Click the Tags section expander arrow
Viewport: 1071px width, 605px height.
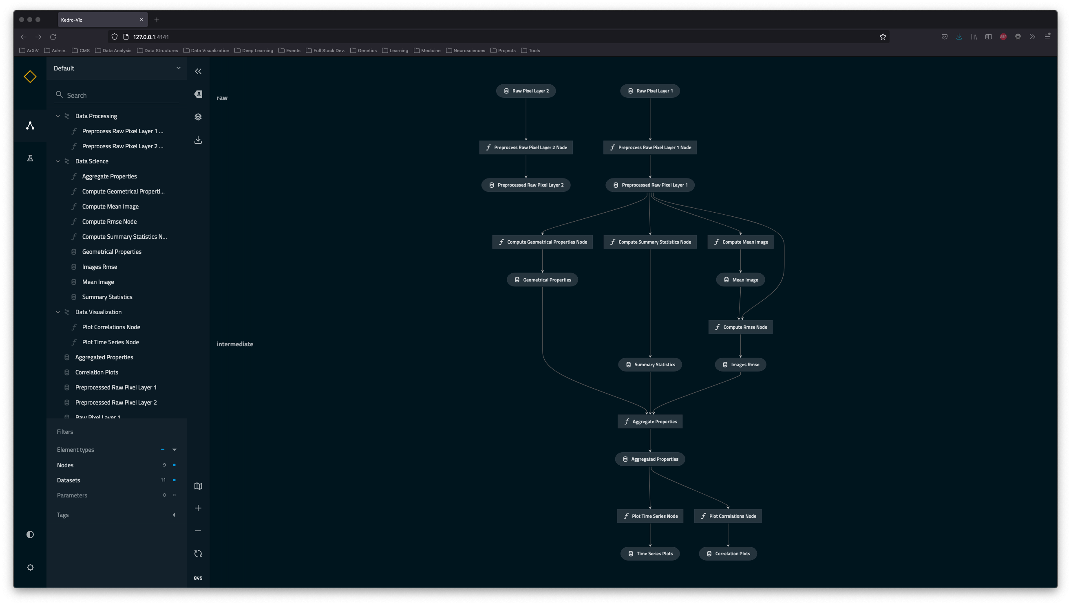point(174,515)
